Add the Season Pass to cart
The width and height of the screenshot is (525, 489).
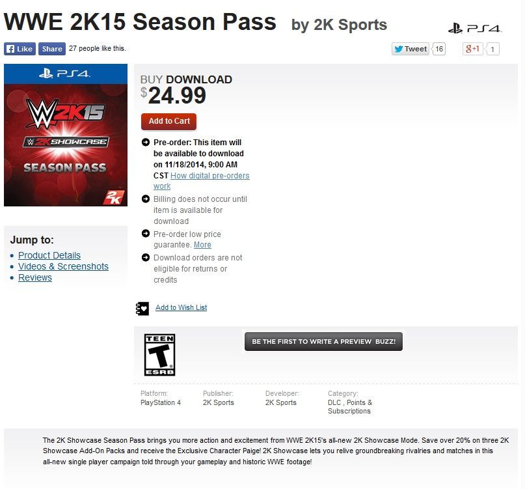(168, 121)
